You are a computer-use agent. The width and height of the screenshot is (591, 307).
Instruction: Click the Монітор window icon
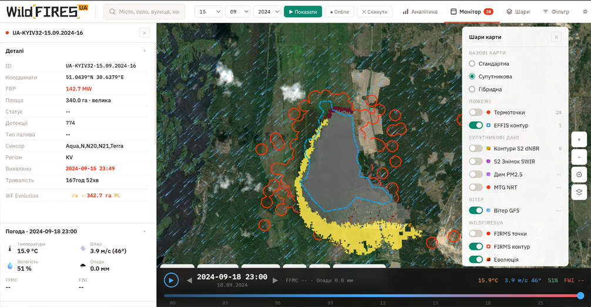[x=454, y=12]
